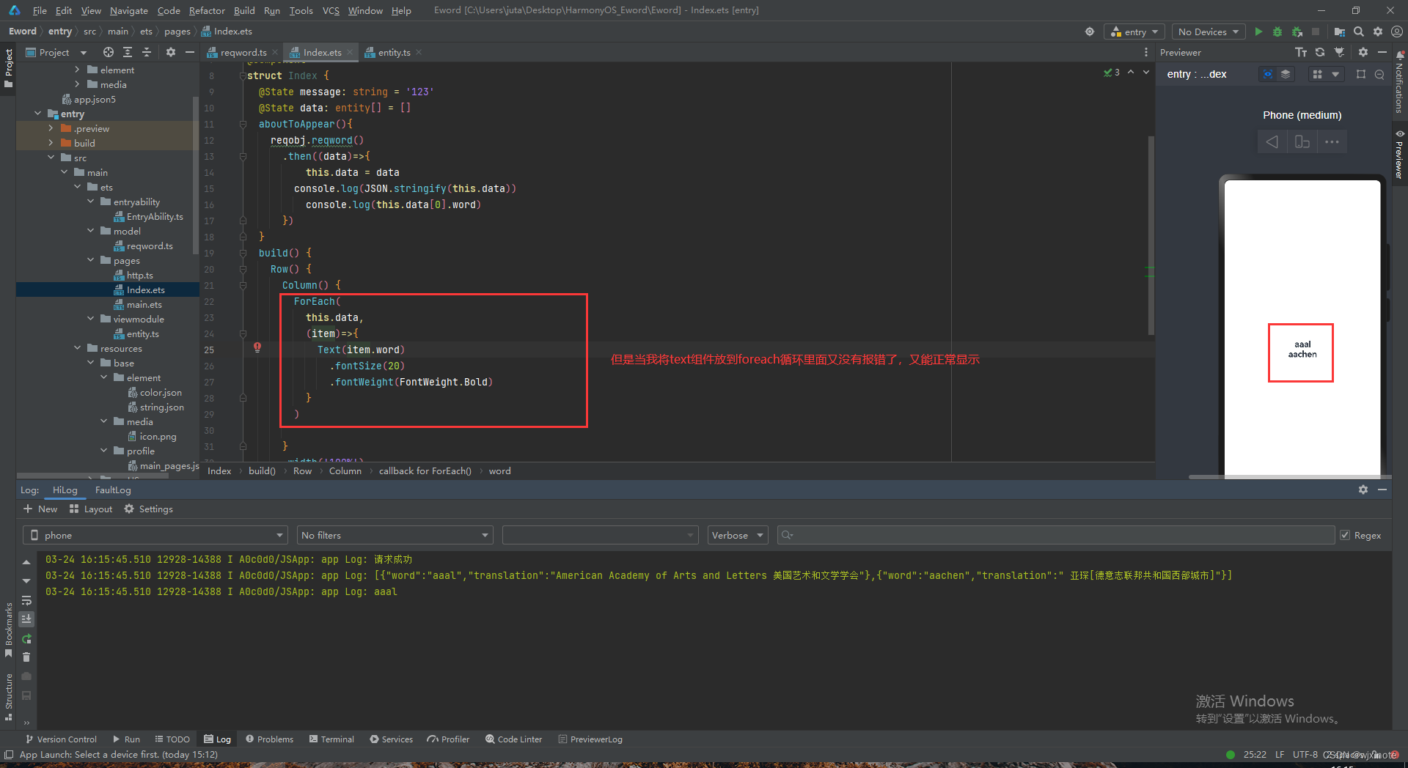Open the No Devices dropdown

pyautogui.click(x=1207, y=32)
